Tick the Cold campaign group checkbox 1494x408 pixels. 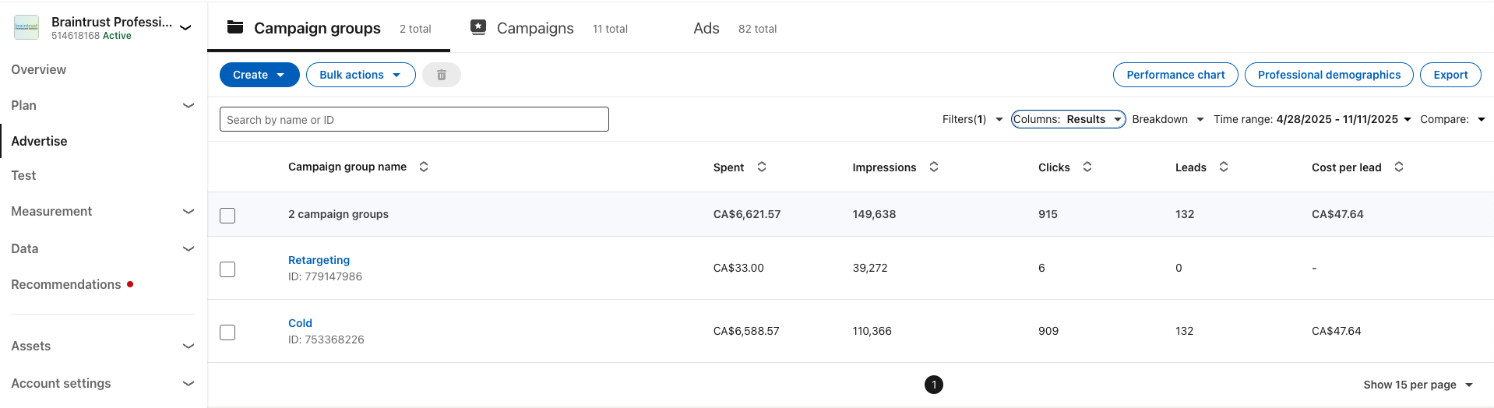tap(227, 332)
